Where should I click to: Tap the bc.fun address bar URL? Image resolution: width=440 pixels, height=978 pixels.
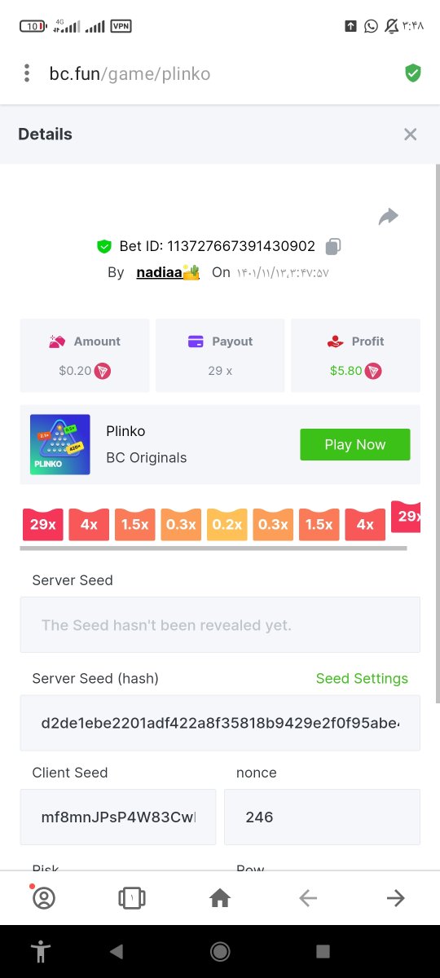pos(130,74)
